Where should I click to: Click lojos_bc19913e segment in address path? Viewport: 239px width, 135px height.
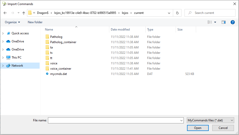(x=85, y=13)
